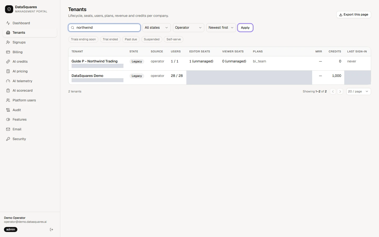Go to Signups section

click(x=30, y=42)
